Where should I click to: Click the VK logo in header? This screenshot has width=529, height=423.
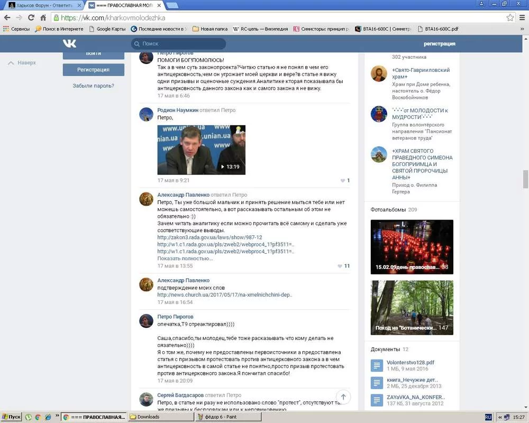pos(69,43)
